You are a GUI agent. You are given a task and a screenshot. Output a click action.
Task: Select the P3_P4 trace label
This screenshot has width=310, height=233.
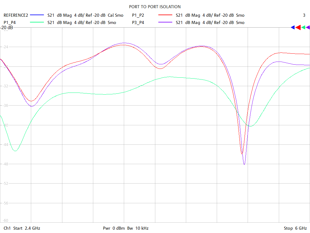click(x=138, y=22)
